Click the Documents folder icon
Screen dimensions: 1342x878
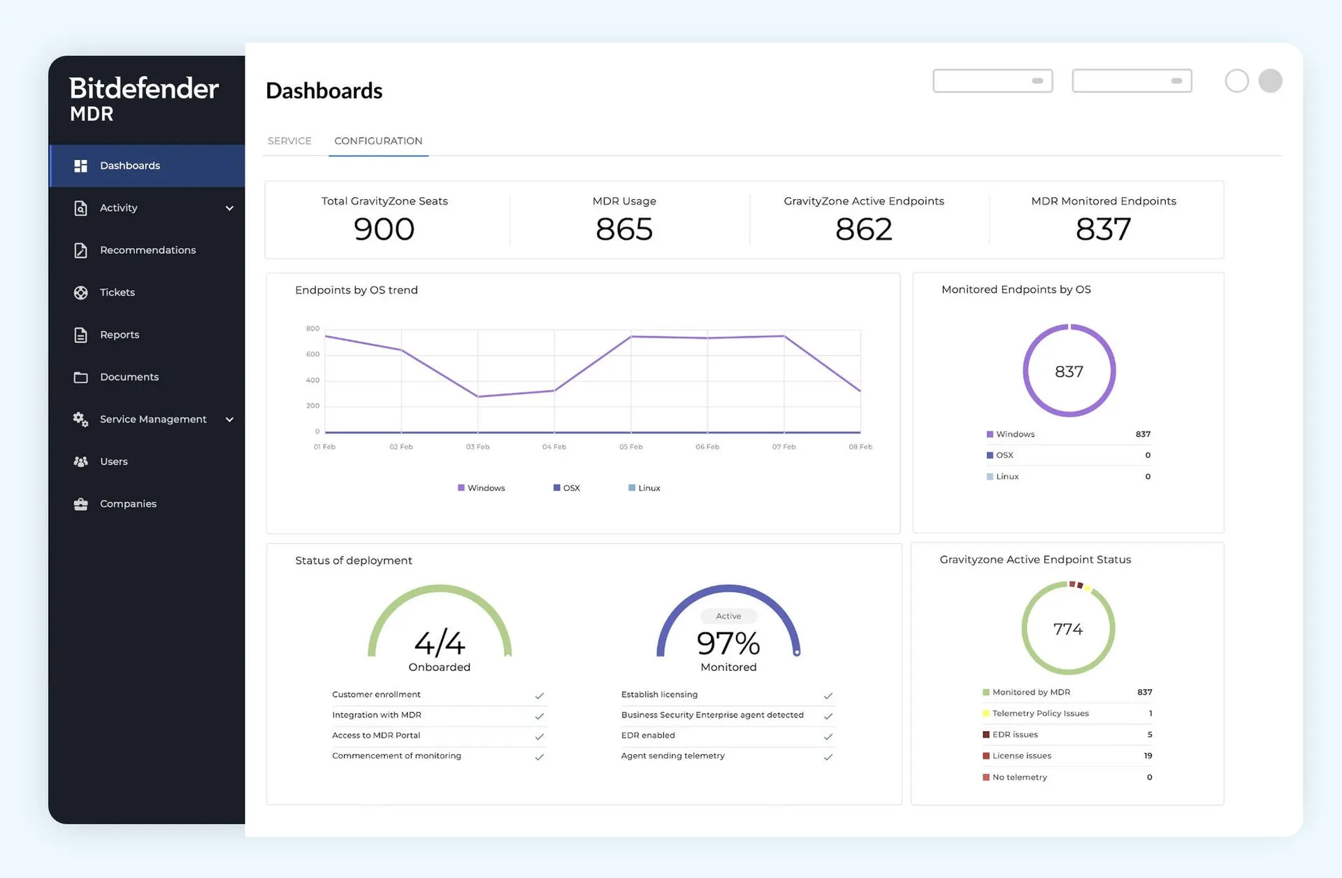click(80, 377)
